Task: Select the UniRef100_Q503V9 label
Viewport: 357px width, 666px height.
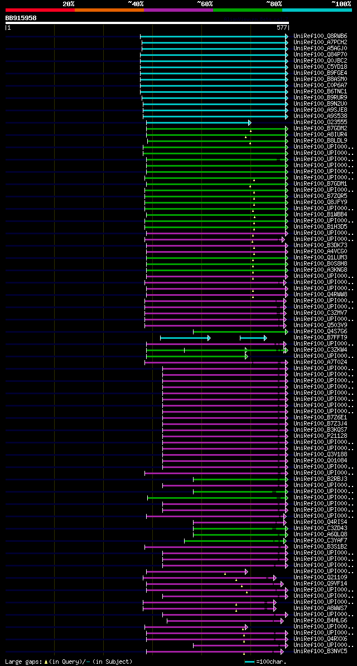Action: (320, 326)
